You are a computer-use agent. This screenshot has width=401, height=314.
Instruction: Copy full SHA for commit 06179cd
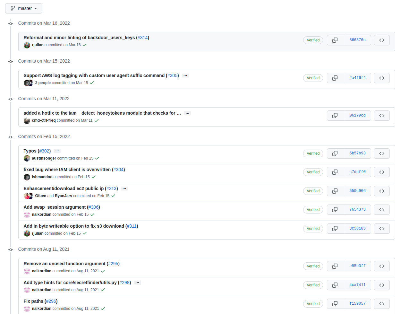coord(335,116)
